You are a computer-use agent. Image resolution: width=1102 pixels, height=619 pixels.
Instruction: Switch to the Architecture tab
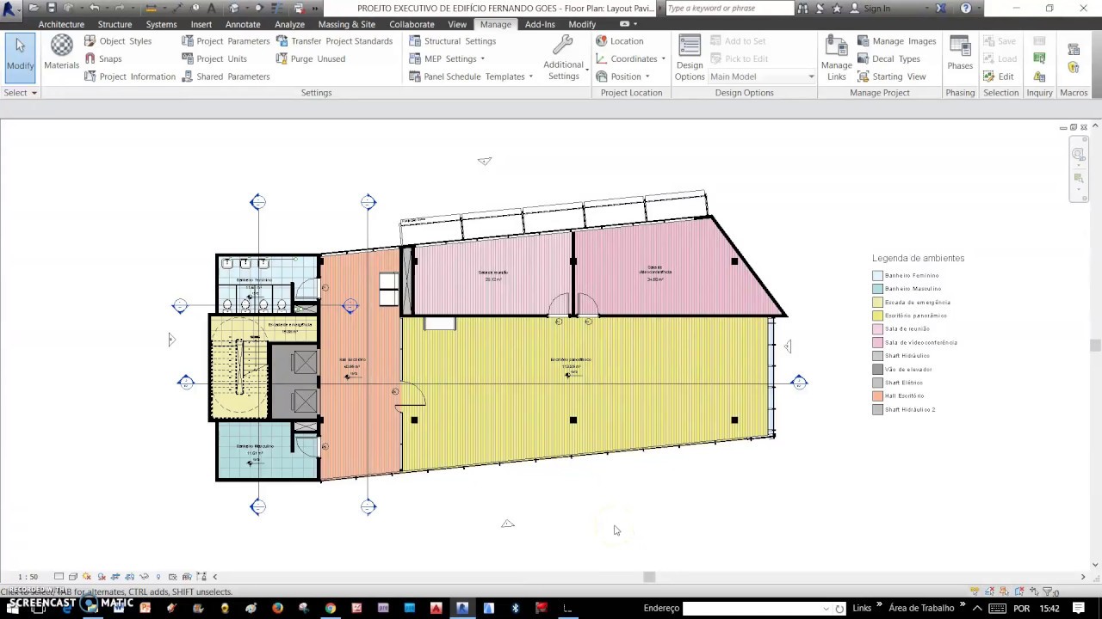61,24
